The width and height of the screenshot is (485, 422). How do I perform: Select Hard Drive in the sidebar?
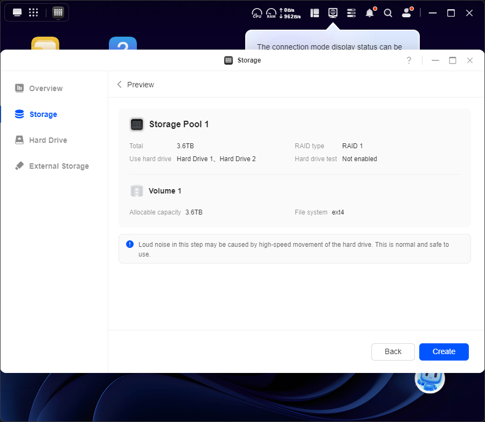point(48,140)
